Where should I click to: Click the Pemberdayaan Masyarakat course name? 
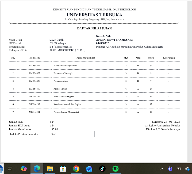(x=66, y=112)
